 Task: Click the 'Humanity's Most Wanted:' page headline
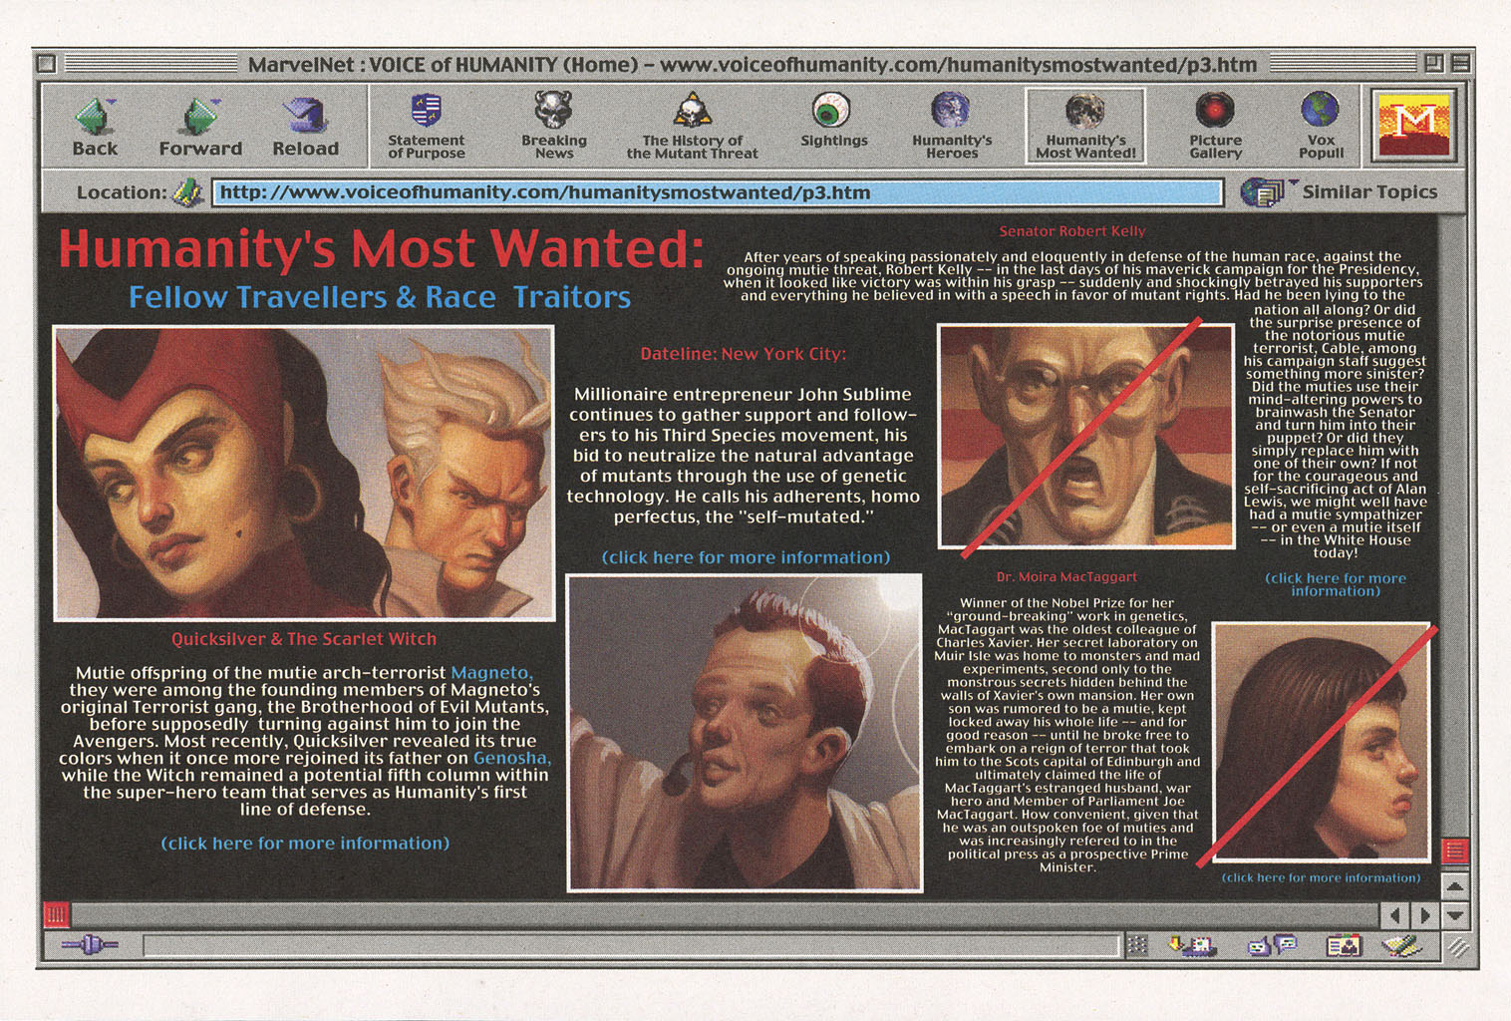coord(382,249)
